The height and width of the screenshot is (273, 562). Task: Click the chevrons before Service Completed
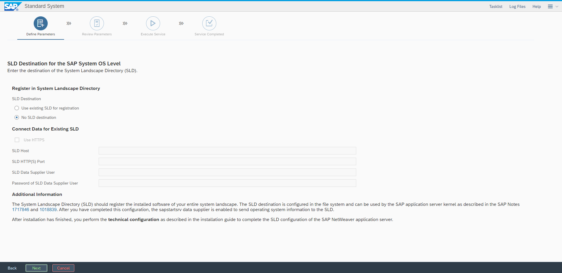181,23
